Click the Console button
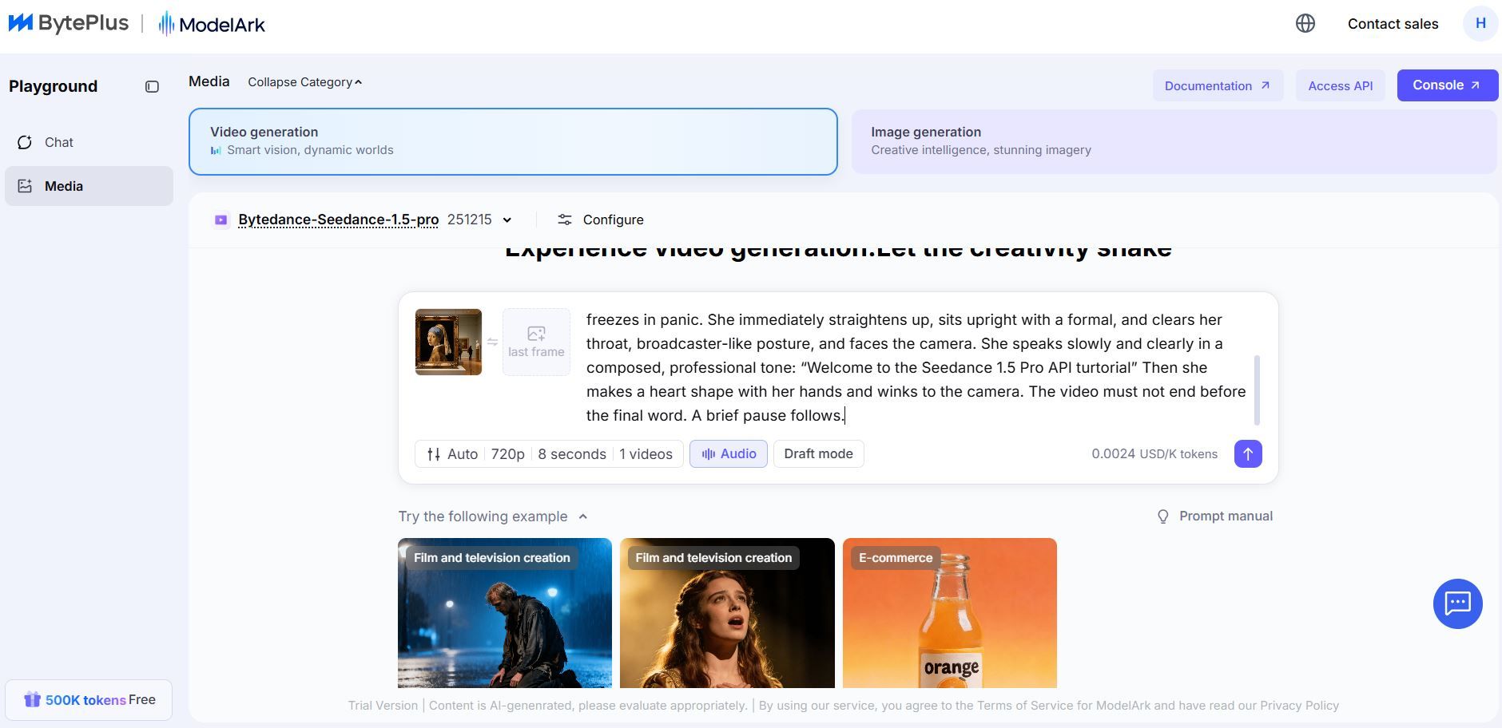The width and height of the screenshot is (1502, 728). pyautogui.click(x=1446, y=85)
